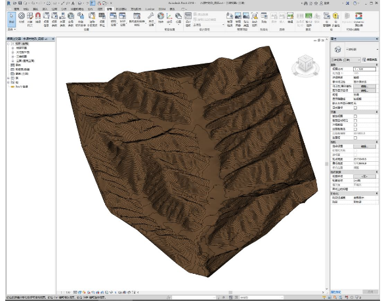The image size is (384, 304).
Task: Toggle the Sun Path checkbox
Action: tap(355, 107)
